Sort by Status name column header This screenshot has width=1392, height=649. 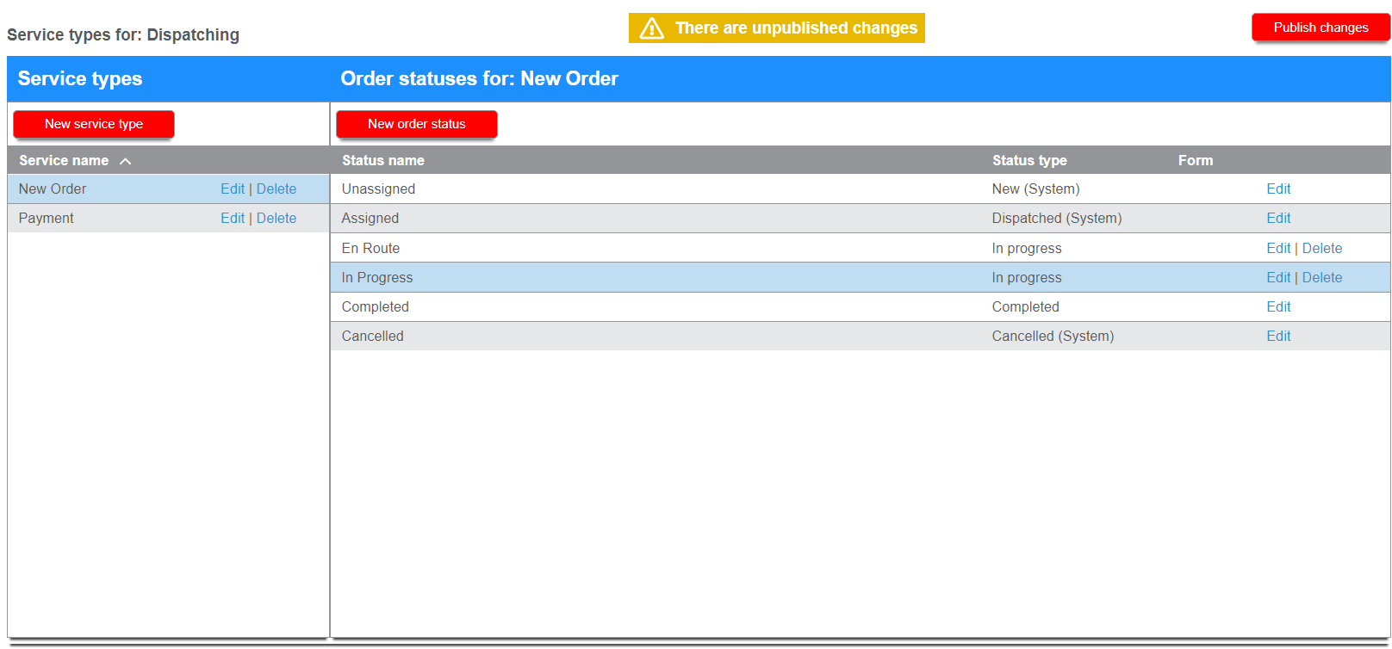pos(382,161)
